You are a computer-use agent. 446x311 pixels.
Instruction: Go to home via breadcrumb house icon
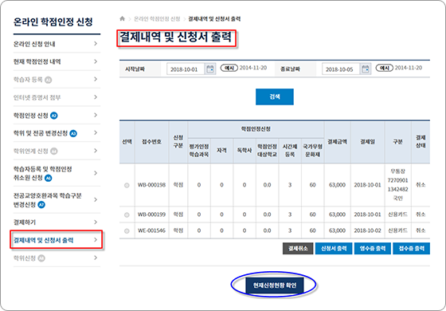(123, 19)
